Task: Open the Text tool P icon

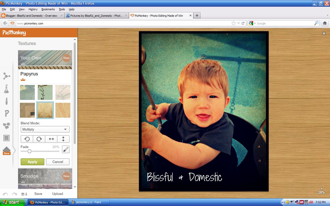Action: pyautogui.click(x=7, y=113)
